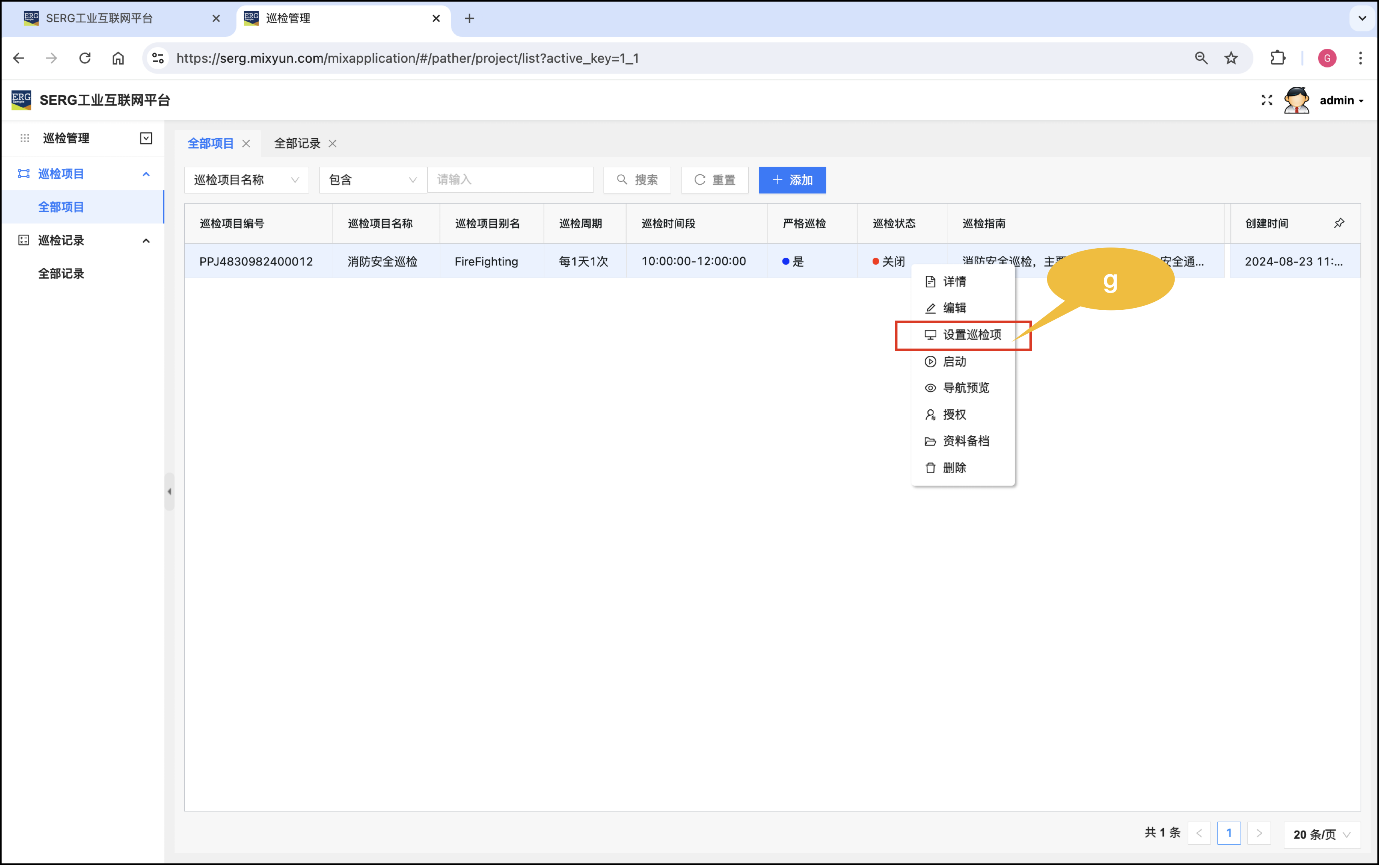This screenshot has height=865, width=1379.
Task: Click the browser home icon
Action: 118,58
